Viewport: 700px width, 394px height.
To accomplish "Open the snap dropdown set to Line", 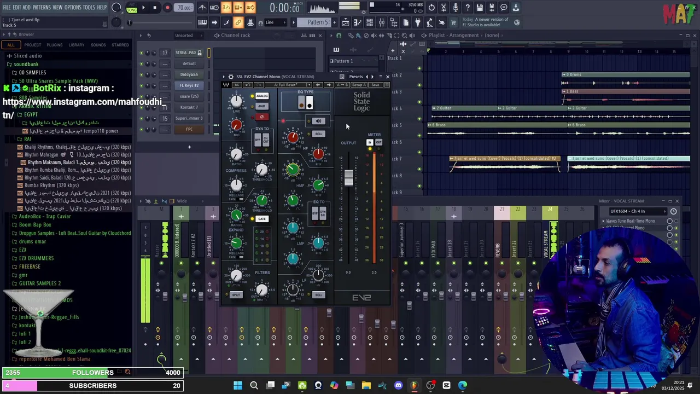I will click(x=275, y=22).
